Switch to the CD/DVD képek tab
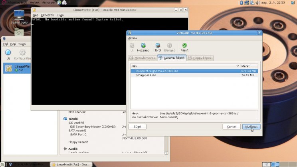The image size is (297, 167). (x=172, y=58)
